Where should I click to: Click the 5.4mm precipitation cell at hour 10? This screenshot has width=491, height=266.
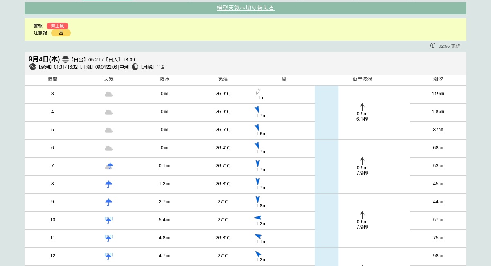(164, 220)
